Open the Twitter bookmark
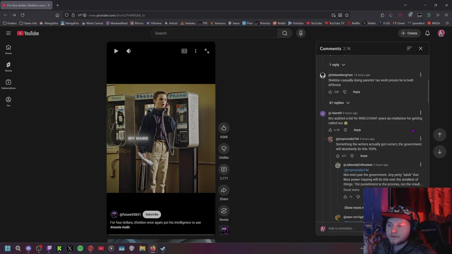The height and width of the screenshot is (254, 452). tap(369, 23)
